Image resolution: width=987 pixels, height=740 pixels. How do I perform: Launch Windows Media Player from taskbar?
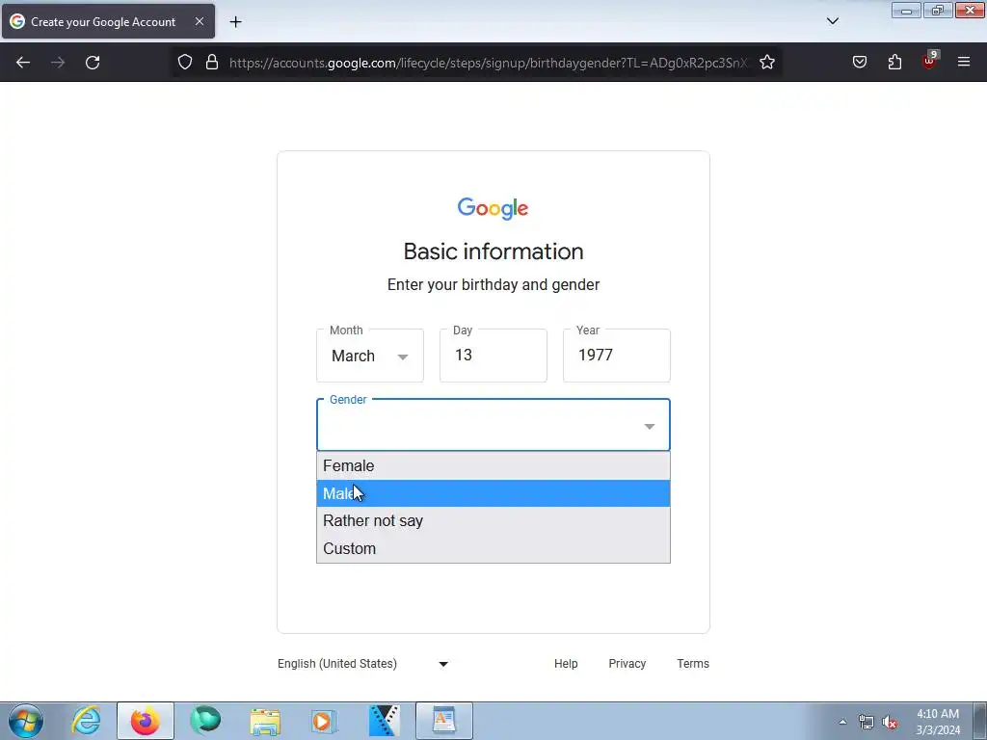pos(324,721)
